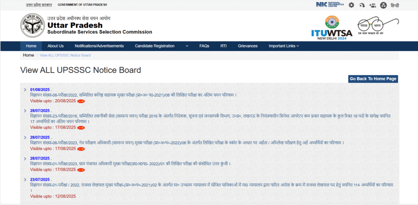Image resolution: width=418 pixels, height=205 pixels.
Task: Expand the Important Links dropdown menu
Action: (284, 46)
